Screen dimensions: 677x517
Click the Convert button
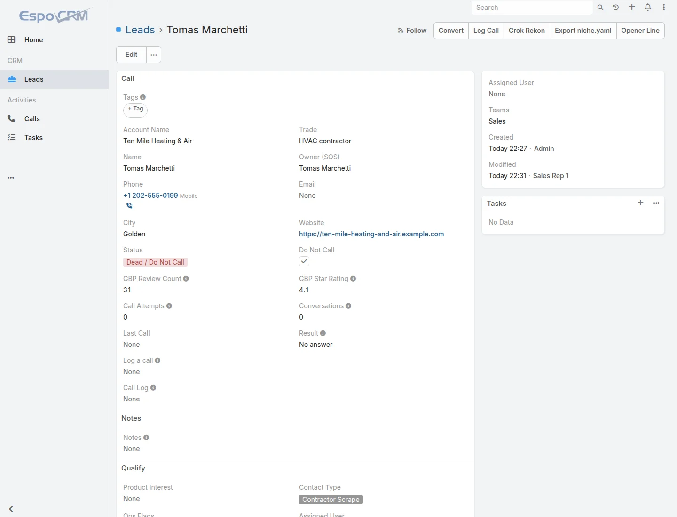(451, 31)
